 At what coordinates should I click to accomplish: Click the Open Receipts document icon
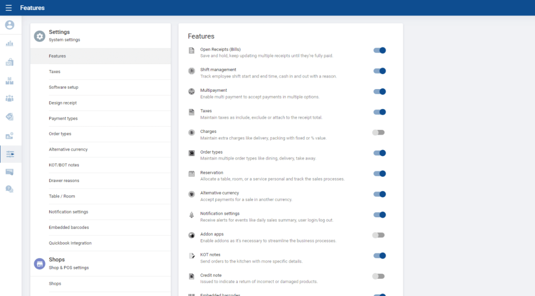[x=191, y=51]
